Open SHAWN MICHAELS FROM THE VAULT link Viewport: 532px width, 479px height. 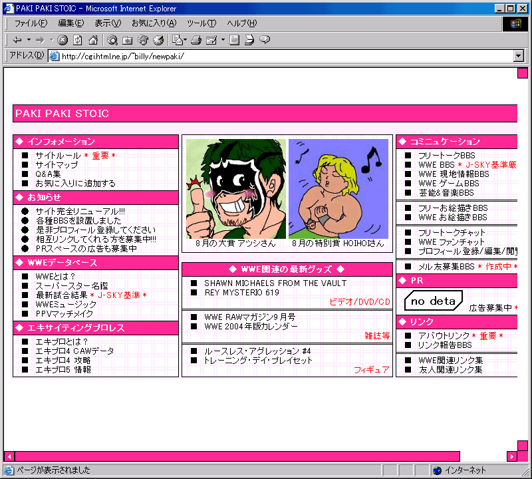coord(275,283)
